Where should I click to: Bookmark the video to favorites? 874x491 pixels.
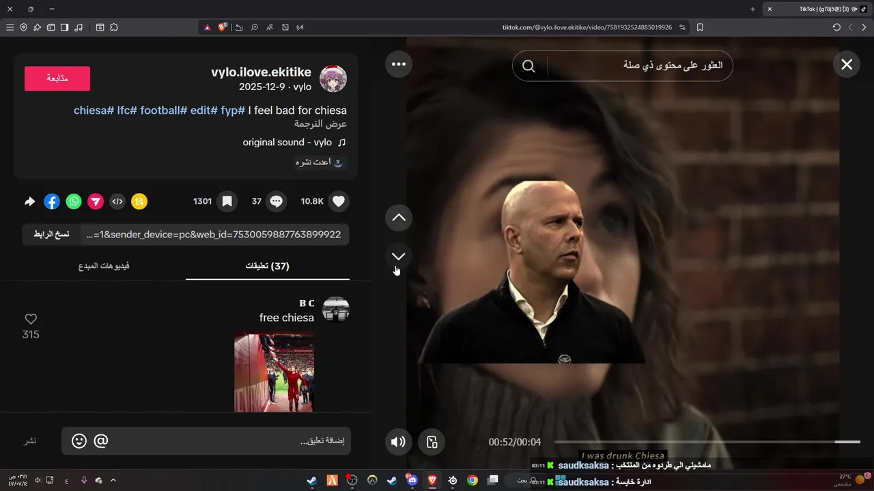click(227, 201)
